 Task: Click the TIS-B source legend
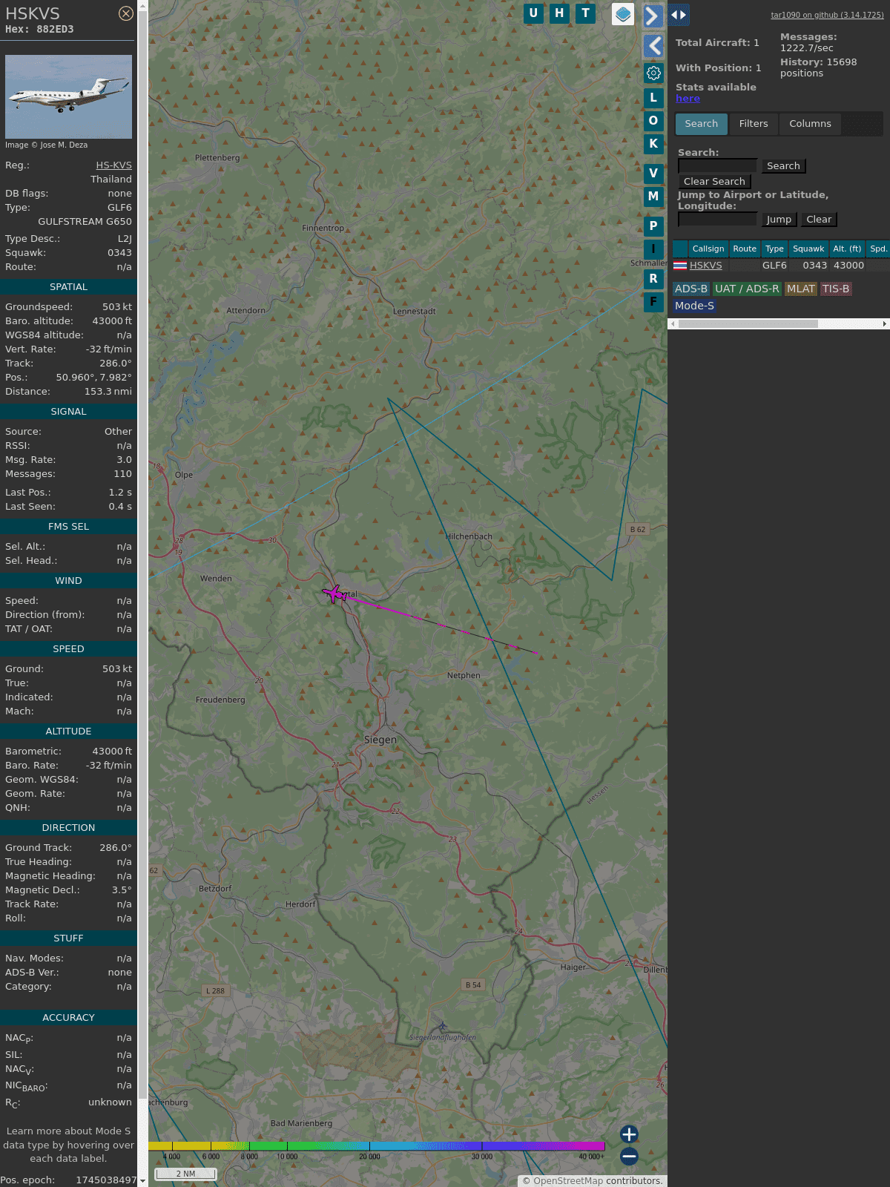tap(836, 289)
